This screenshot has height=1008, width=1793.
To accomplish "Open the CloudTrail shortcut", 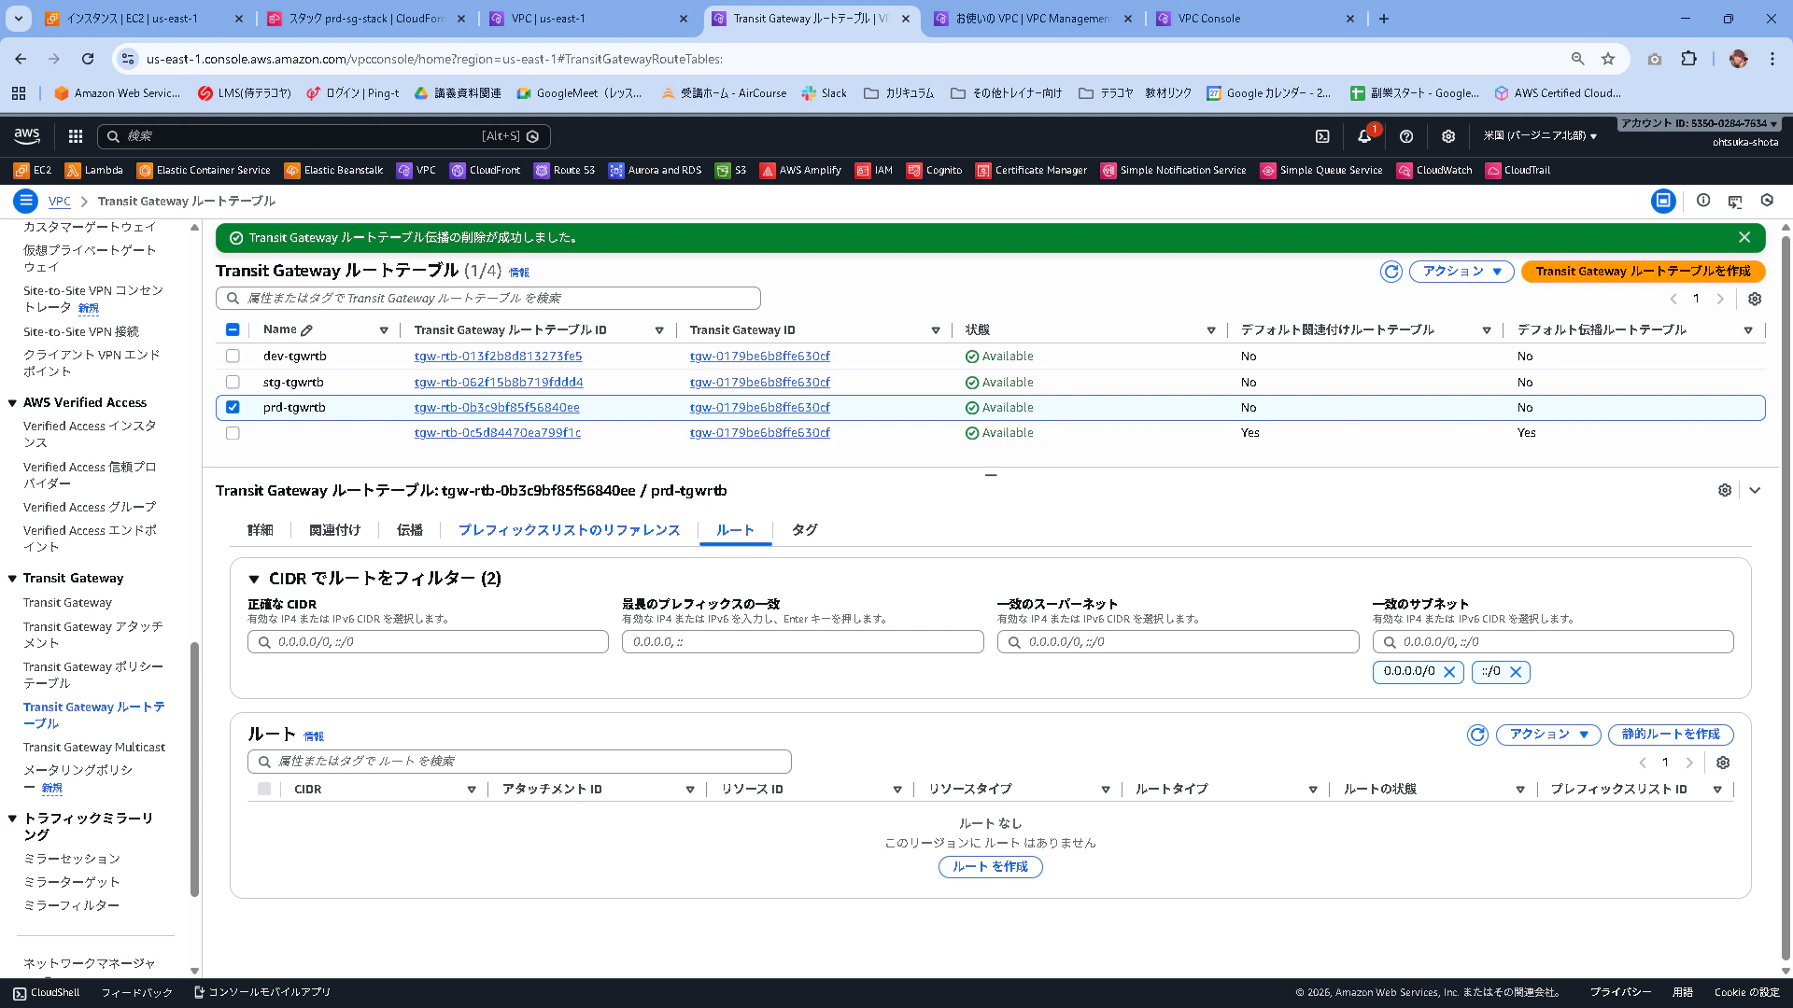I will [x=1518, y=171].
